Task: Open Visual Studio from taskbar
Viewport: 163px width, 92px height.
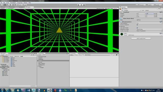Action: point(23,90)
